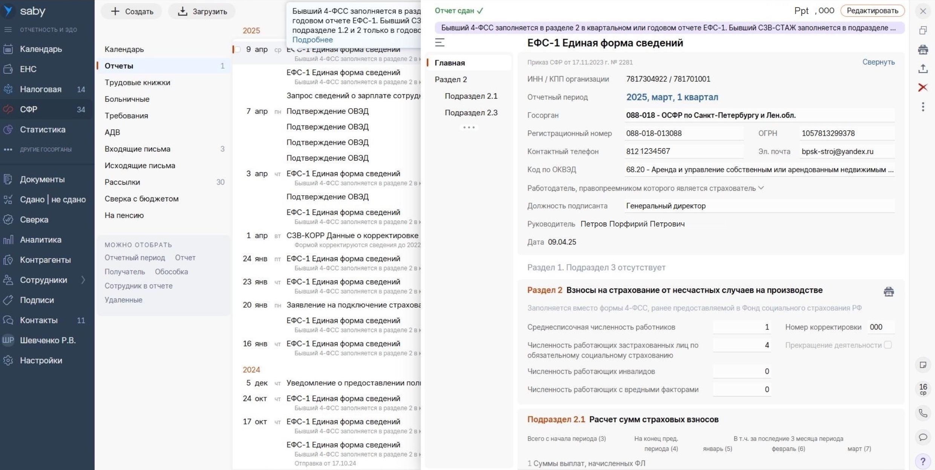
Task: Export the report using the upload icon
Action: (923, 69)
